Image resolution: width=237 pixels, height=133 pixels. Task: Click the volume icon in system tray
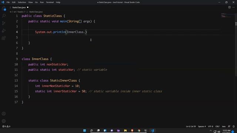tap(219, 132)
